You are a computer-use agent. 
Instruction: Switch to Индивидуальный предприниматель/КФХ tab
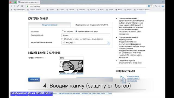(x=92, y=25)
